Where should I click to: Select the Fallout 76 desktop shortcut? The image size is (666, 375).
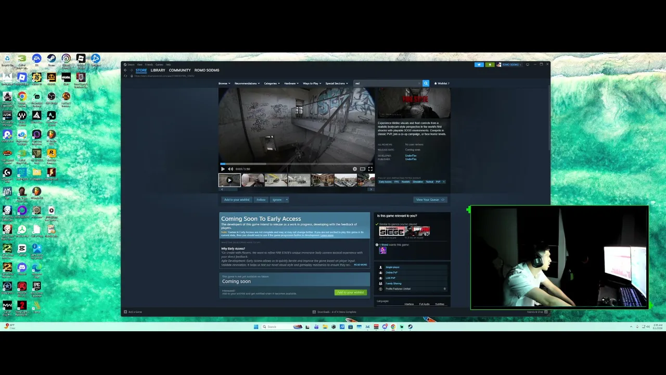pyautogui.click(x=36, y=79)
